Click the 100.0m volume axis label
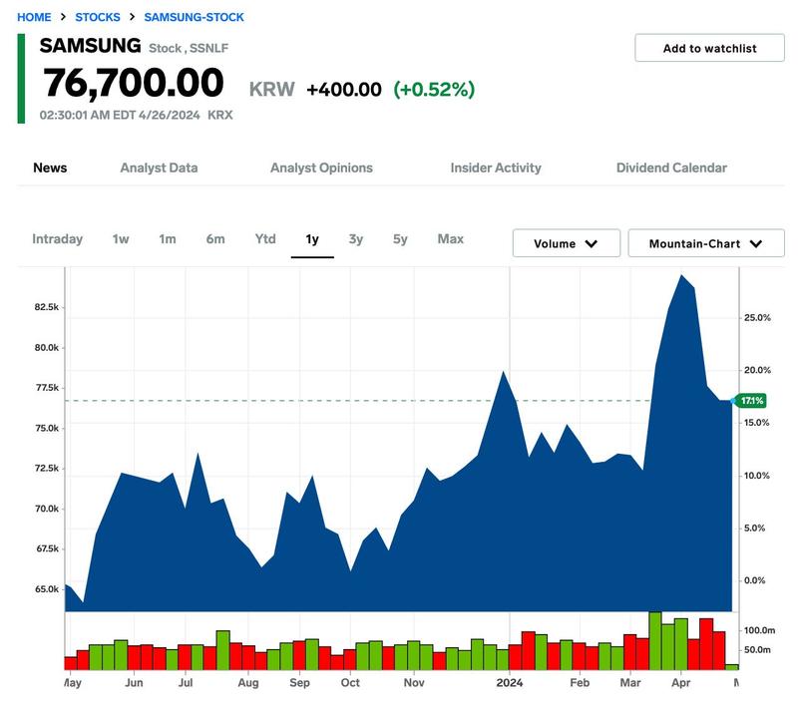The width and height of the screenshot is (798, 704). [x=759, y=631]
